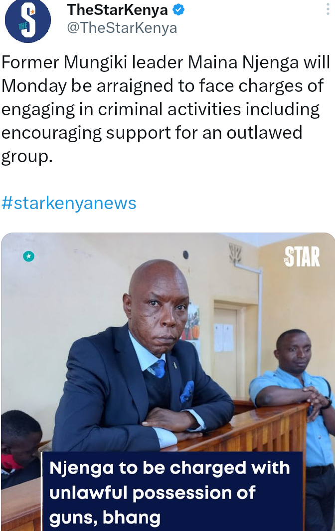335x531 pixels.
Task: Click the person with red mask at left
Action: (20, 447)
